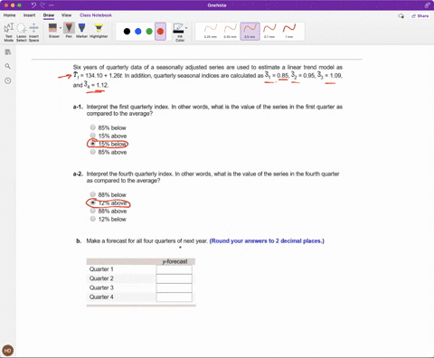Open the View ribbon tab
The height and width of the screenshot is (358, 434).
pyautogui.click(x=66, y=15)
